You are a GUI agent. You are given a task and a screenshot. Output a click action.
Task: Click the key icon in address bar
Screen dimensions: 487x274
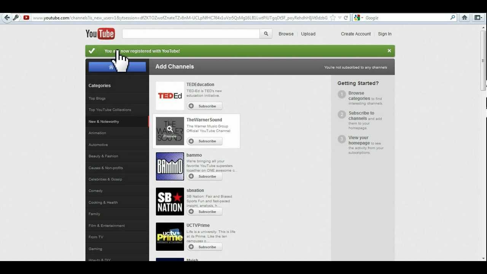pyautogui.click(x=16, y=18)
